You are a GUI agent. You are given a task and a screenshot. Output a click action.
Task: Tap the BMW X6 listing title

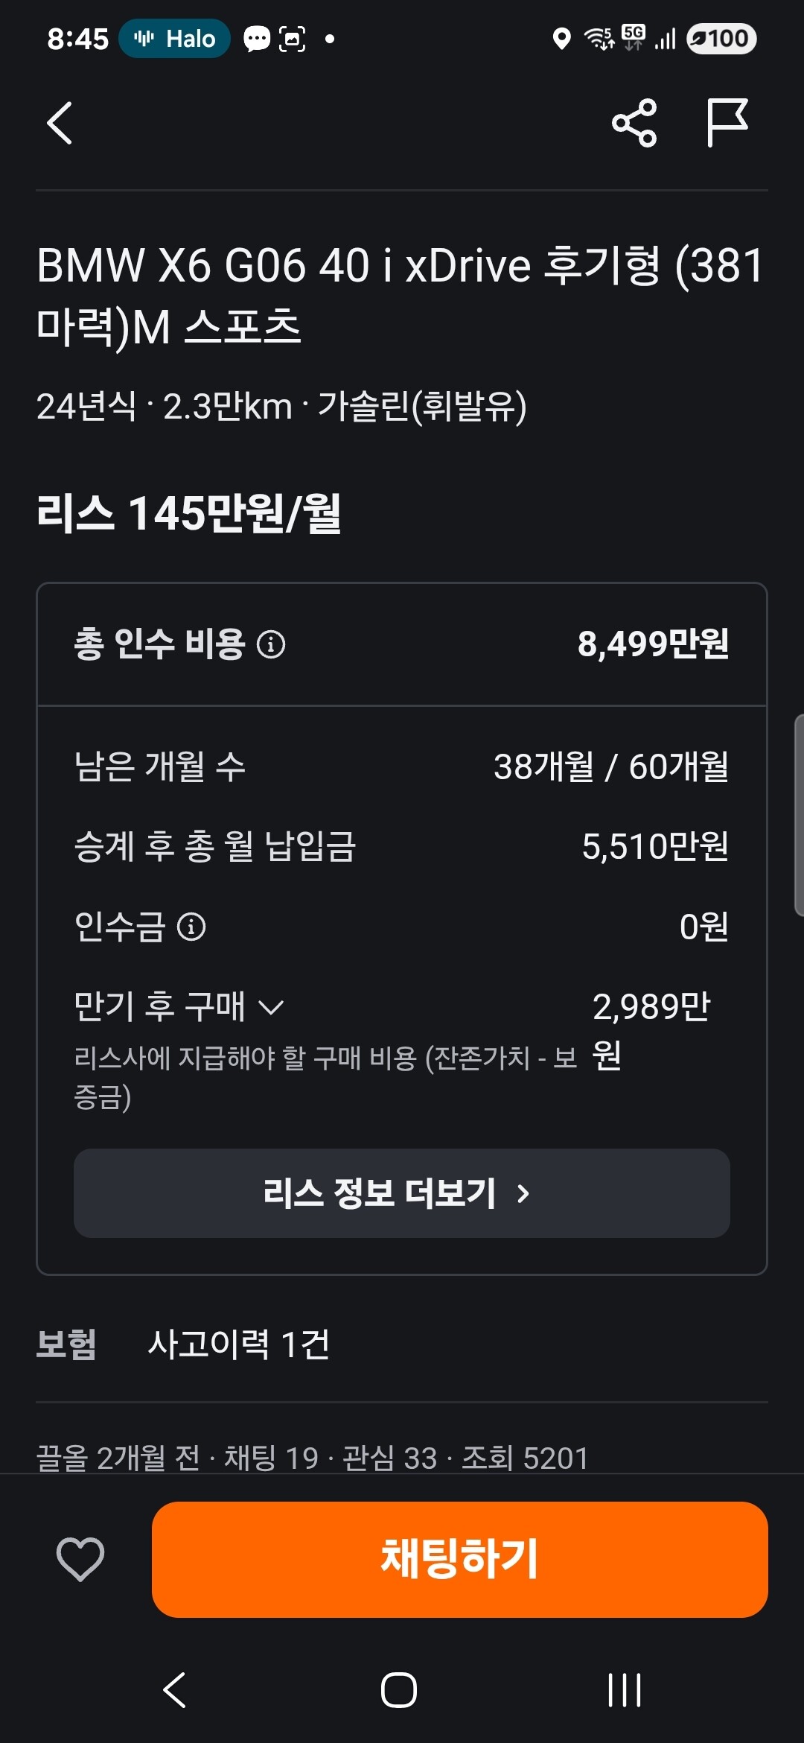point(401,296)
